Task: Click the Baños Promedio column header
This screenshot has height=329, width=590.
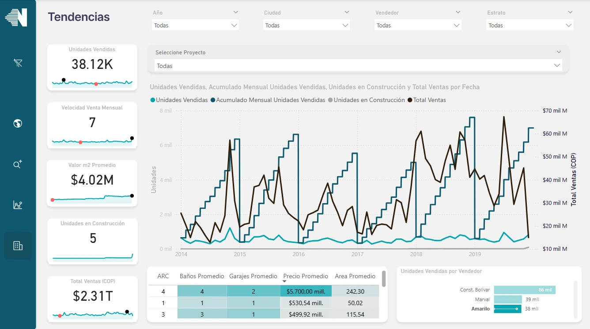Action: (202, 276)
